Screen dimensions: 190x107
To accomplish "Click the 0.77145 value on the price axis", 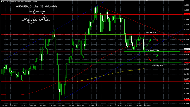I will pyautogui.click(x=187, y=69).
